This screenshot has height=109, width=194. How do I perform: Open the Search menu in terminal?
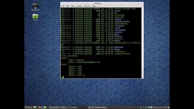point(79,6)
